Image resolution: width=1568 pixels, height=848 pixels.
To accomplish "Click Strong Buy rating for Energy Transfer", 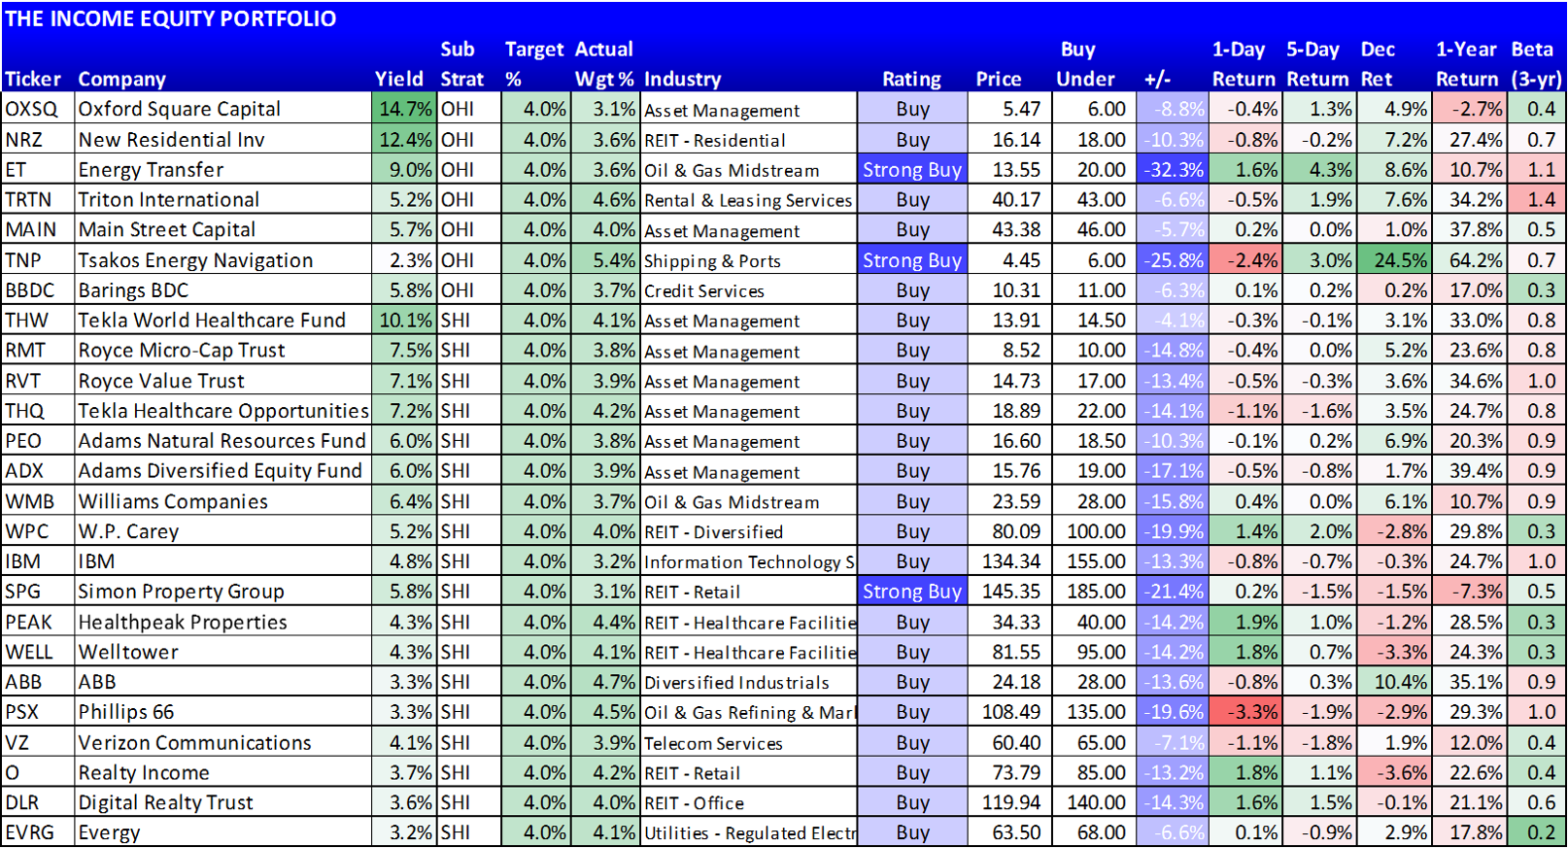I will (912, 170).
